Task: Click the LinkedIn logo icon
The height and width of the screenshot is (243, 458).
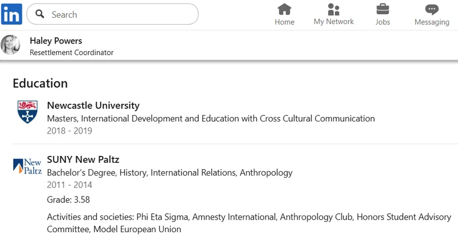Action: pos(11,14)
